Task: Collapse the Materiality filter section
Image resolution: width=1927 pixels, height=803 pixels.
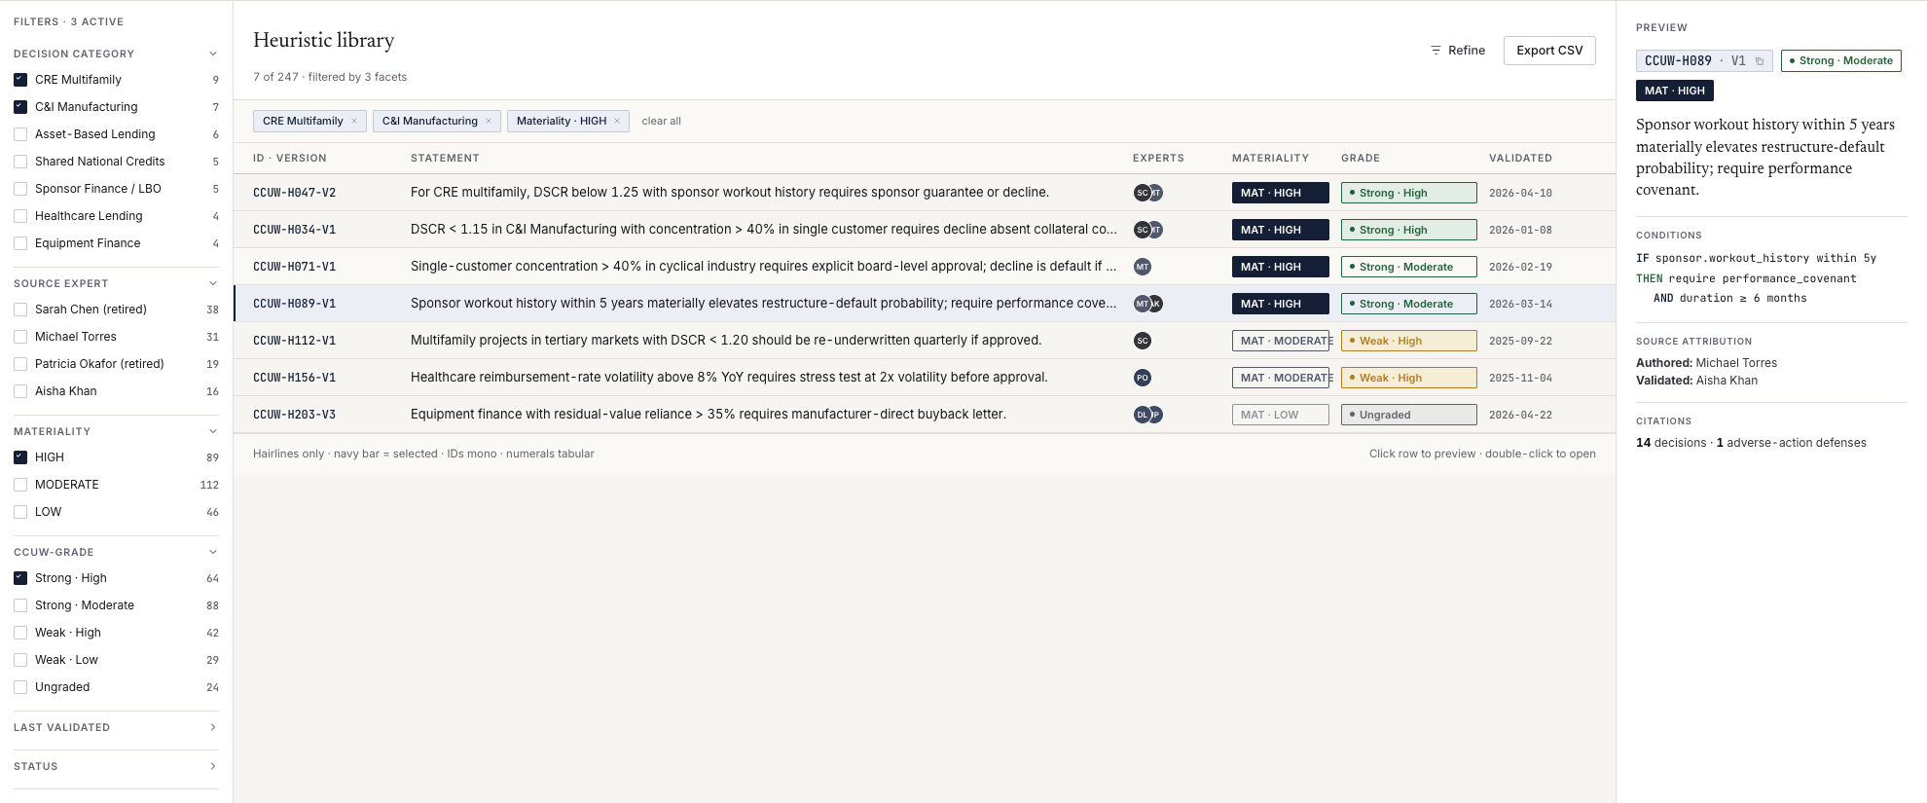Action: point(213,431)
